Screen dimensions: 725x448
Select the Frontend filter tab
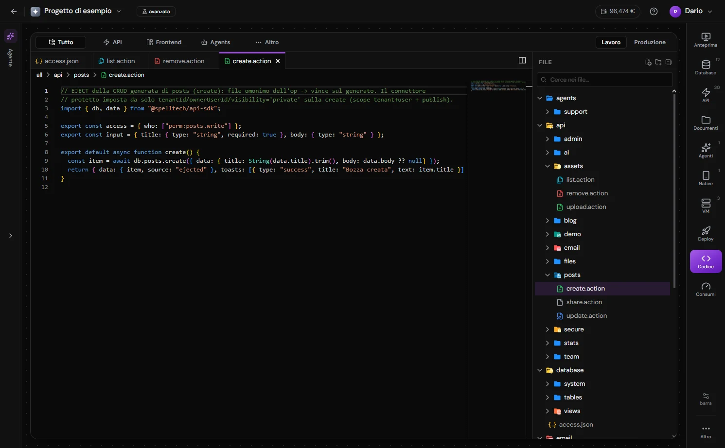point(164,42)
